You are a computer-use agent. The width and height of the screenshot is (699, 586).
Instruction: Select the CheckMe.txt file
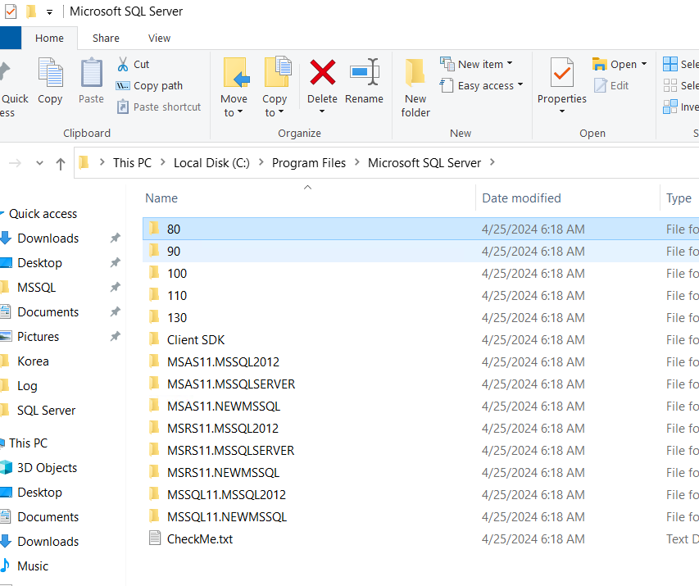pos(200,538)
